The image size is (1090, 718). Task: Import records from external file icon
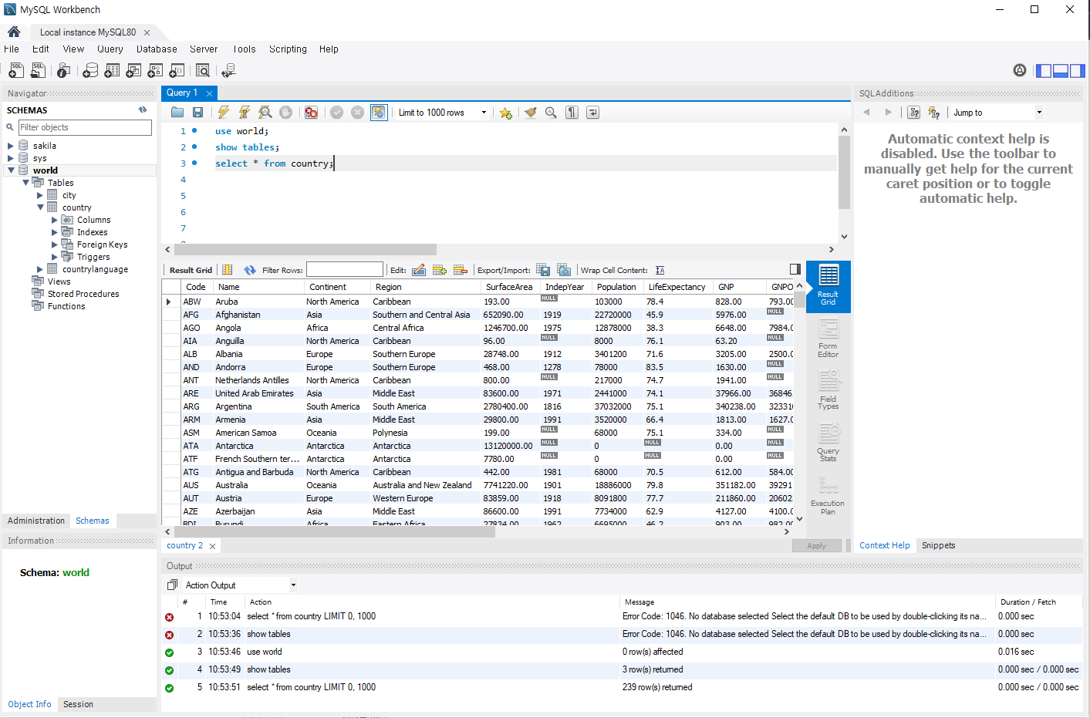pyautogui.click(x=564, y=270)
